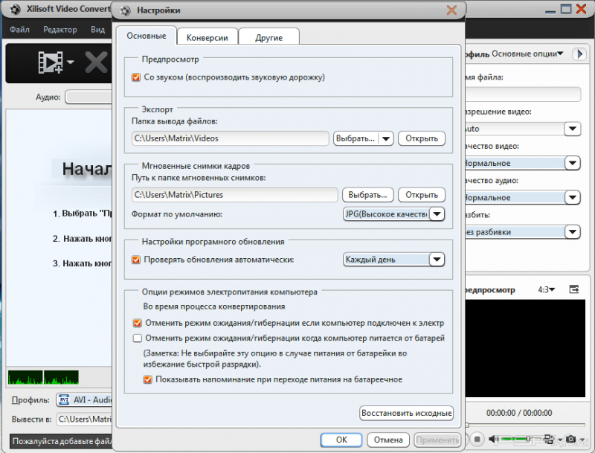The height and width of the screenshot is (453, 595).
Task: Click the AVI profile icon
Action: [x=63, y=400]
